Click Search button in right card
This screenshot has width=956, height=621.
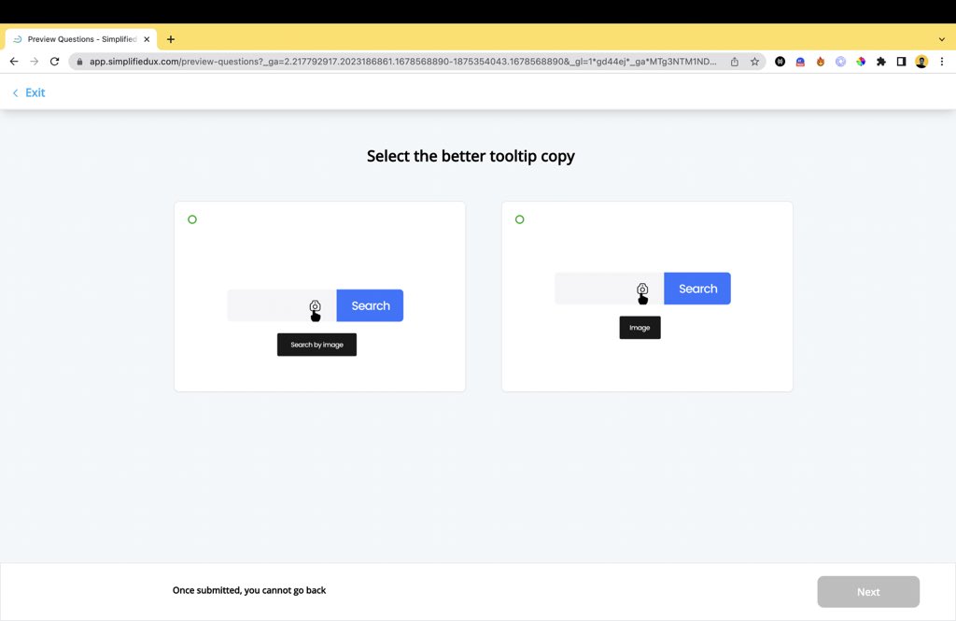click(697, 289)
